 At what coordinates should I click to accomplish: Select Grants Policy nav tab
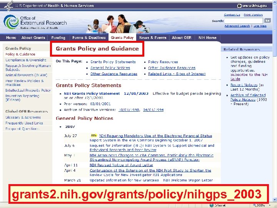pyautogui.click(x=122, y=37)
